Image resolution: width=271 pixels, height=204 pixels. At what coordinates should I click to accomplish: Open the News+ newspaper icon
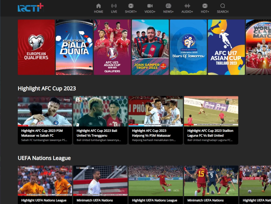point(168,6)
